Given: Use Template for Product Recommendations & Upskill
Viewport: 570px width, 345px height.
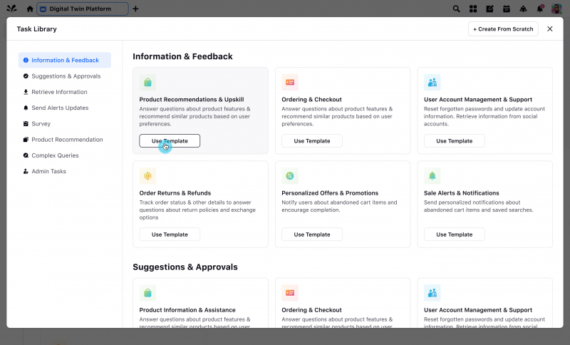Looking at the screenshot, I should [170, 141].
